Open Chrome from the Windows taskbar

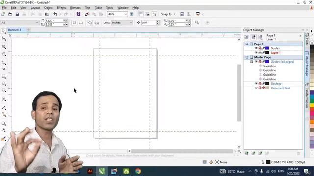[138, 171]
